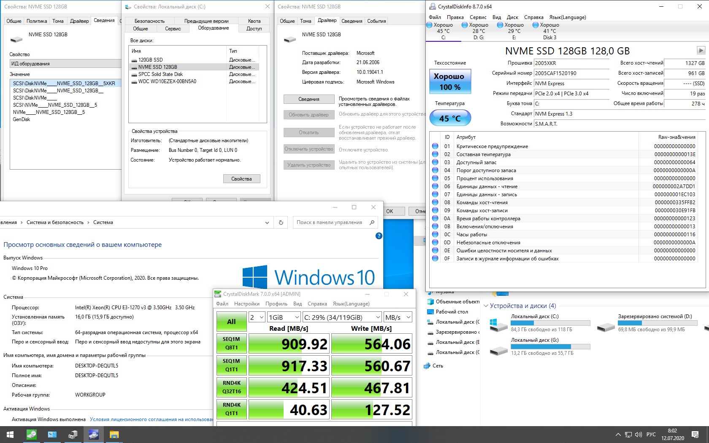This screenshot has height=443, width=709.
Task: Open the network icon in the system tray
Action: coord(628,435)
